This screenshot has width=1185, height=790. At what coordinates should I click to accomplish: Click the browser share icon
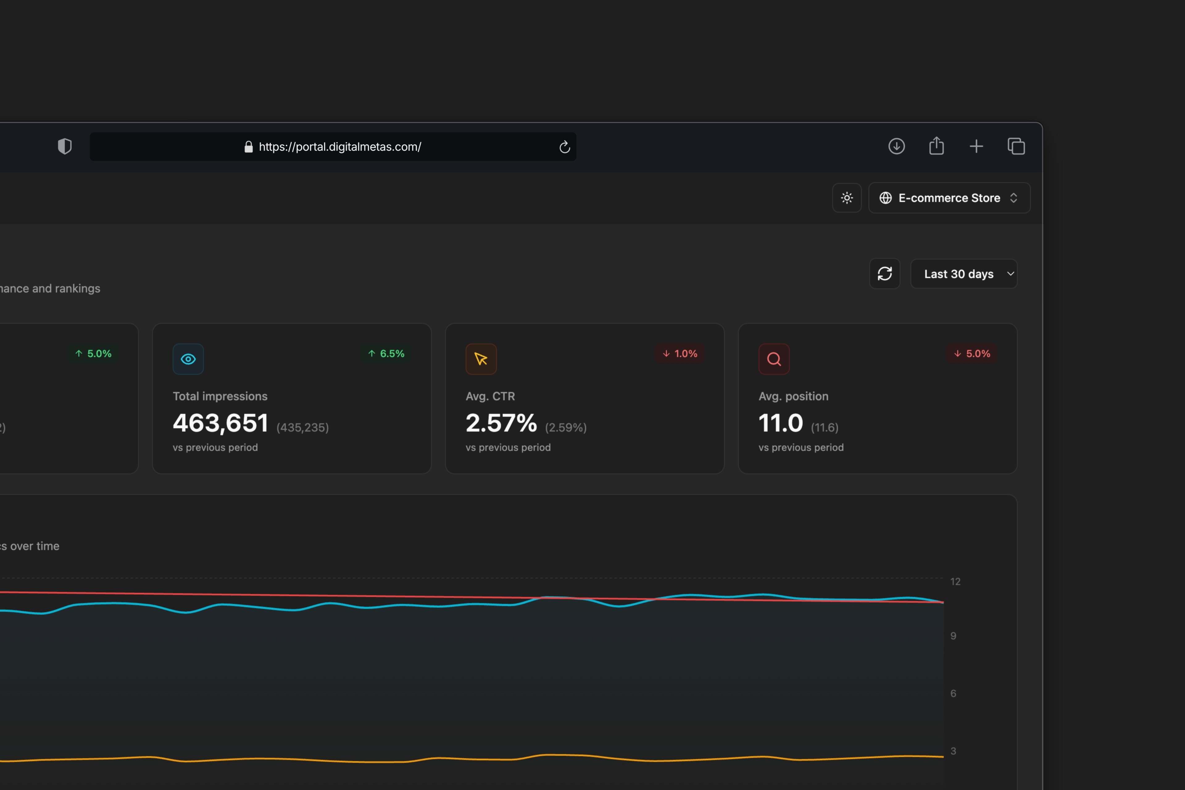(x=936, y=146)
